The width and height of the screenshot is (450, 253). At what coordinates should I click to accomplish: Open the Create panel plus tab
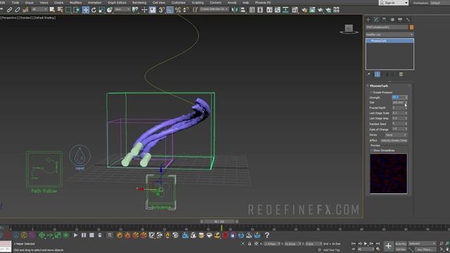pyautogui.click(x=368, y=20)
